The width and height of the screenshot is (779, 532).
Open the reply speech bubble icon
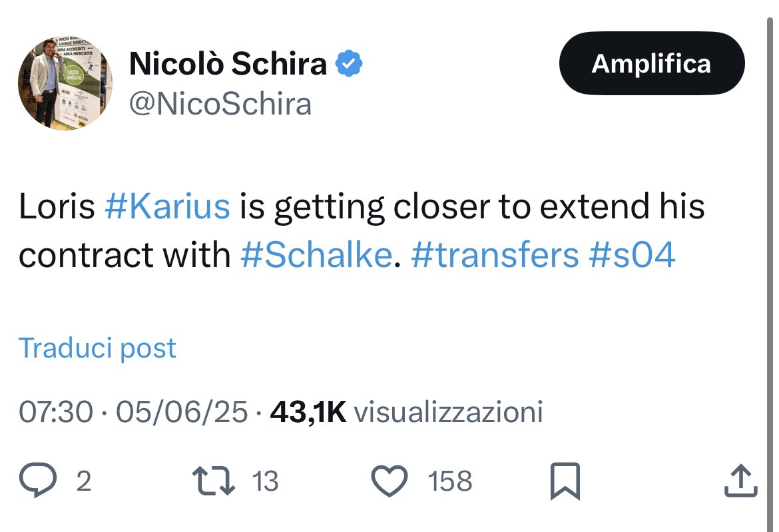(x=39, y=481)
